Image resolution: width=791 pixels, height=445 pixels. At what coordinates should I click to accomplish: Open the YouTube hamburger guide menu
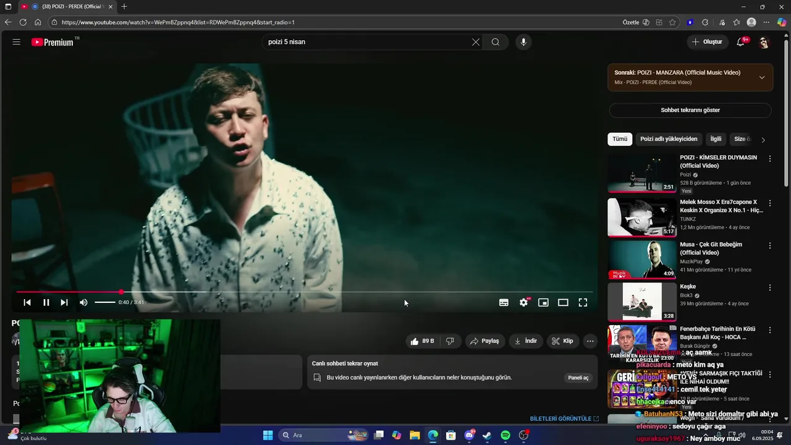[x=17, y=42]
